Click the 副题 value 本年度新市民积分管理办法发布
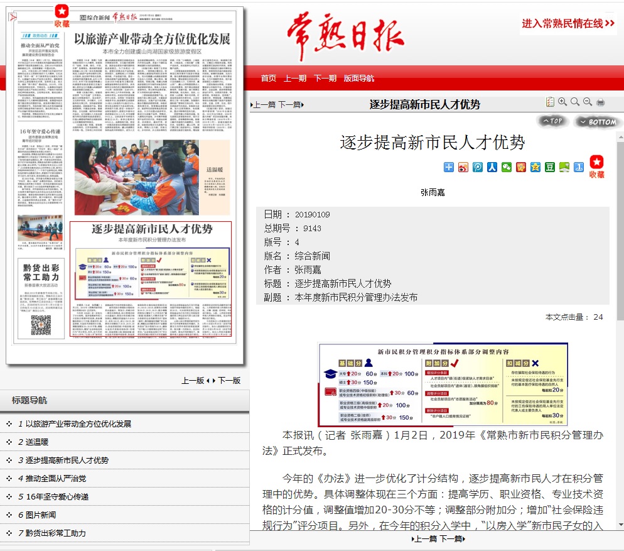The height and width of the screenshot is (551, 624). (356, 298)
